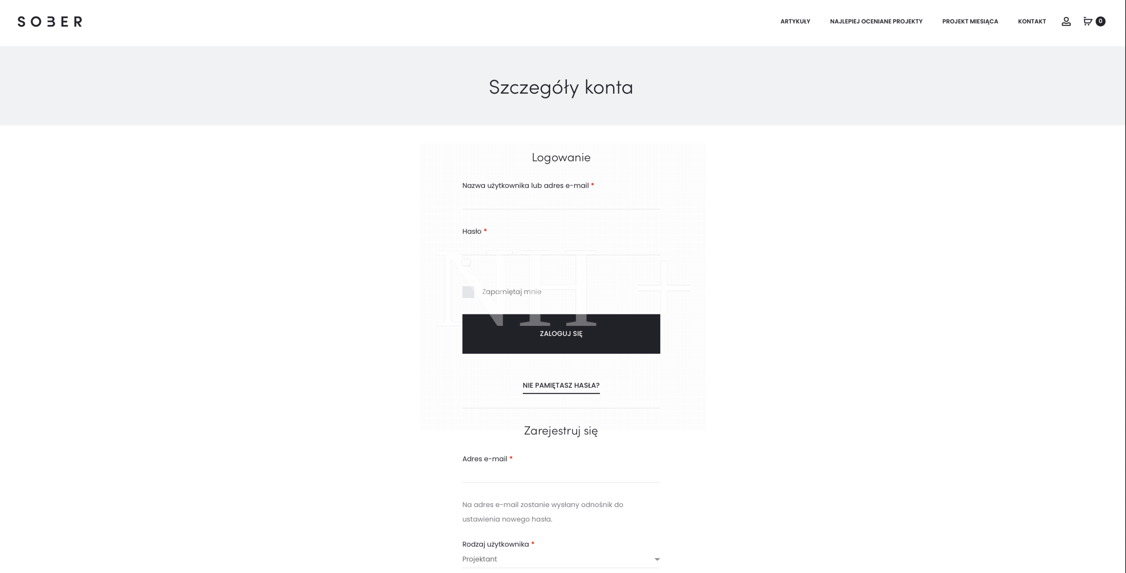Screen dimensions: 1126x573
Task: Open the user account icon
Action: (x=1066, y=22)
